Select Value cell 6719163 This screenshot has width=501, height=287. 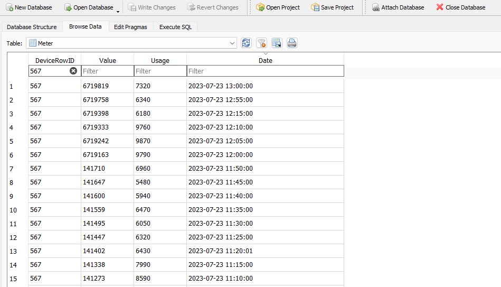point(107,154)
